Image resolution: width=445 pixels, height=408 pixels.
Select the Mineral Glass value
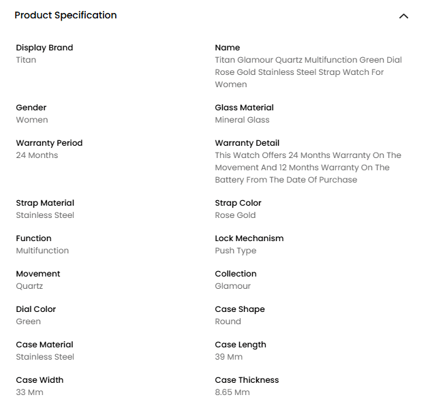pyautogui.click(x=242, y=120)
